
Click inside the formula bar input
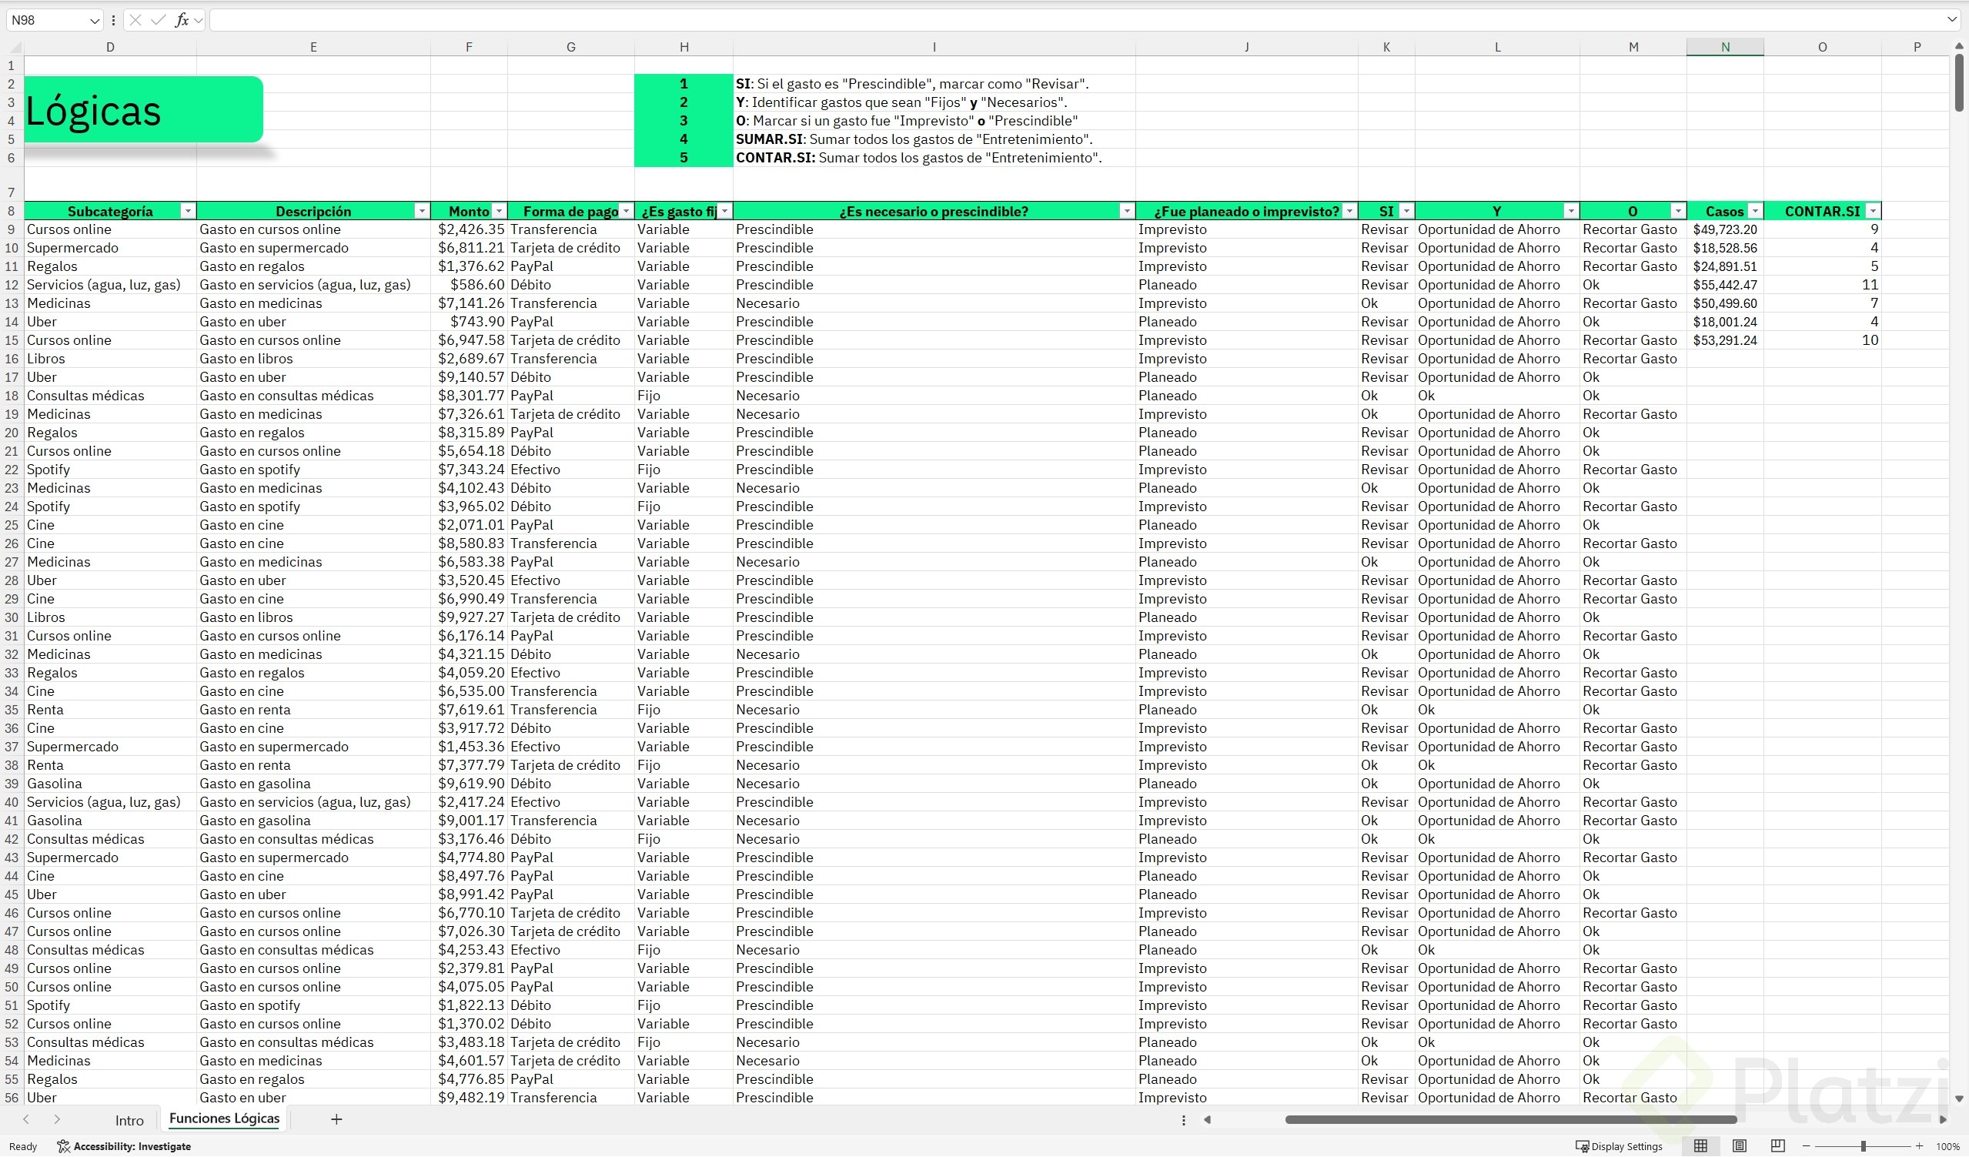point(1016,20)
